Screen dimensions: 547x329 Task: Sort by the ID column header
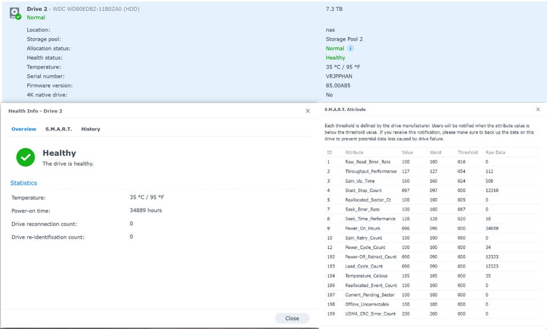click(329, 153)
